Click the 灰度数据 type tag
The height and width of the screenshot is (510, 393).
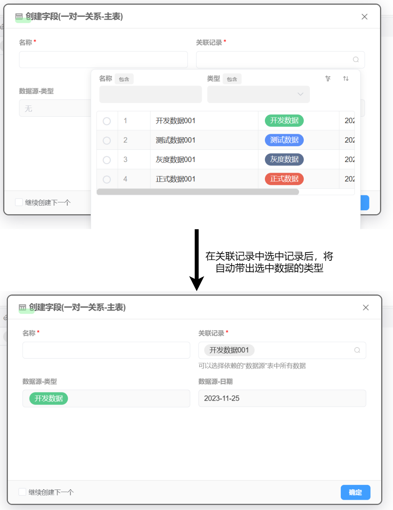(284, 160)
